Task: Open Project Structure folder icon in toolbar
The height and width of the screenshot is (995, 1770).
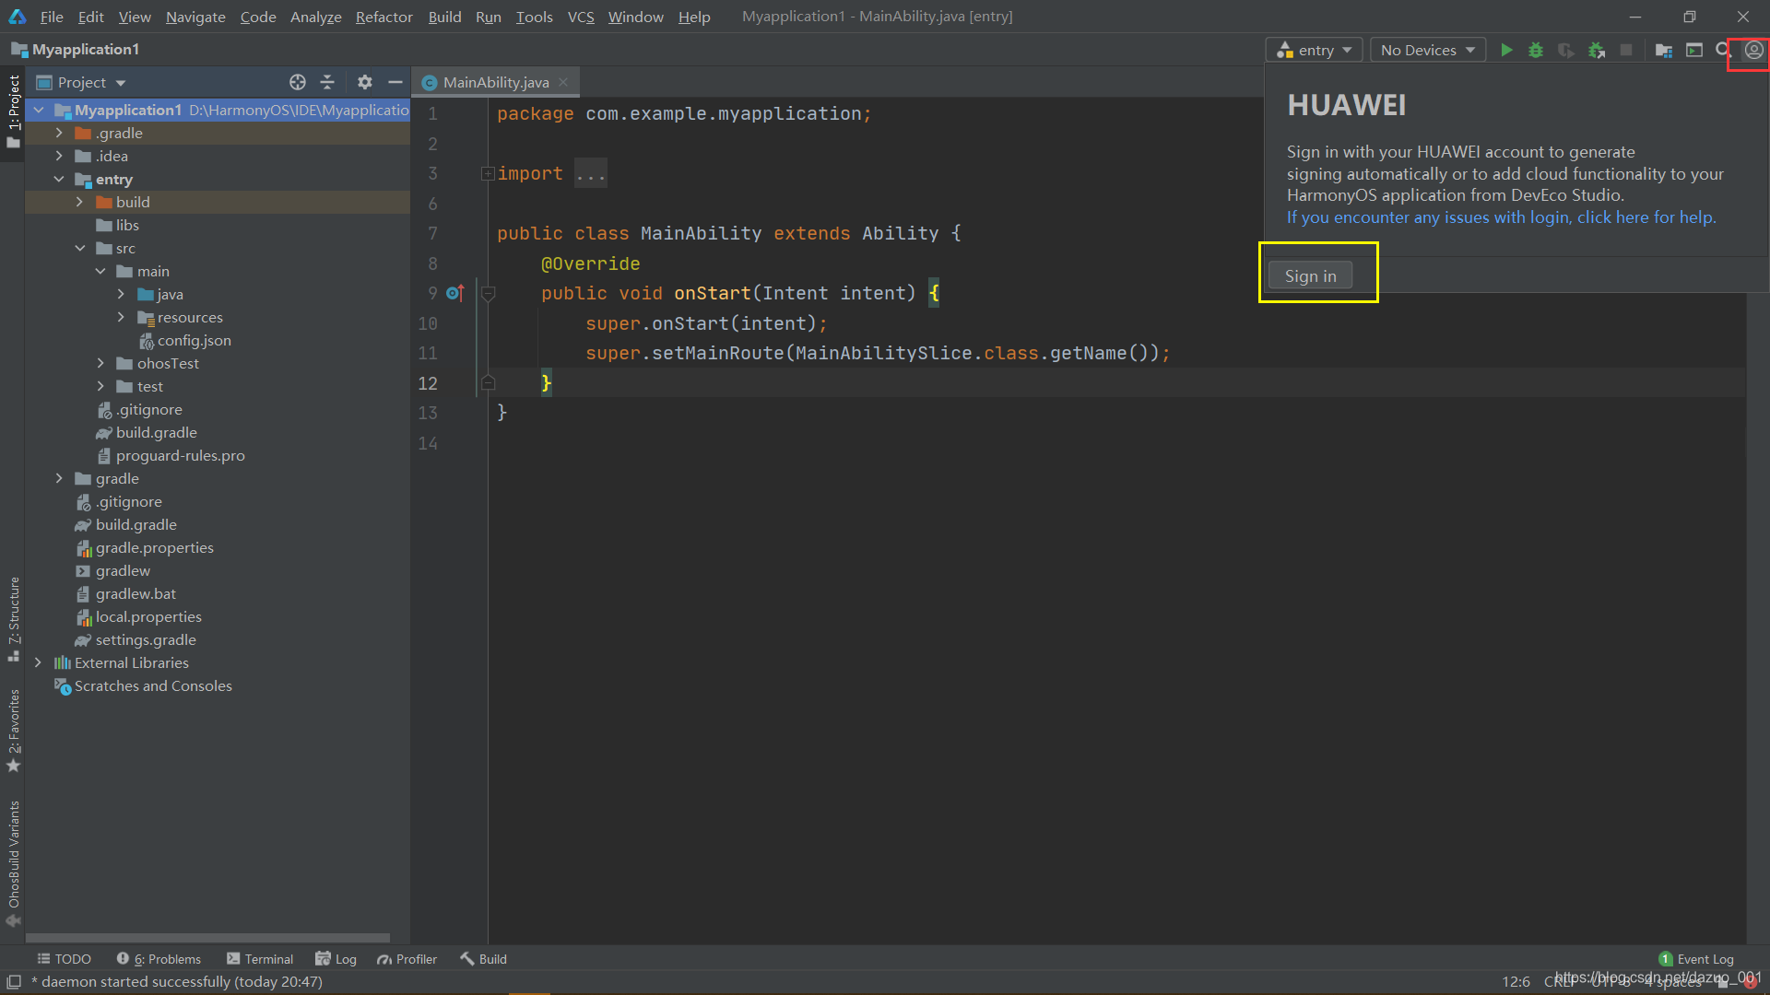Action: tap(1664, 50)
